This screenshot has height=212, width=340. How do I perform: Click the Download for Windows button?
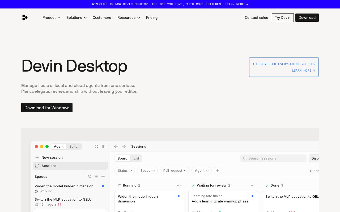(47, 108)
